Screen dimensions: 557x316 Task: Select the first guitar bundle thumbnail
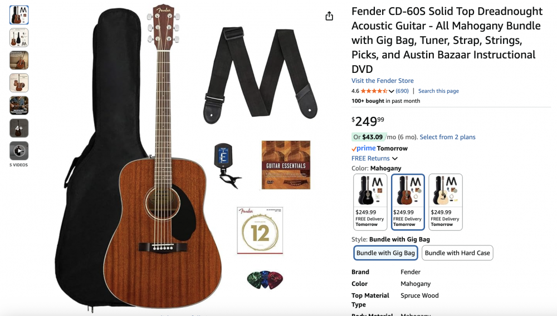coord(19,15)
